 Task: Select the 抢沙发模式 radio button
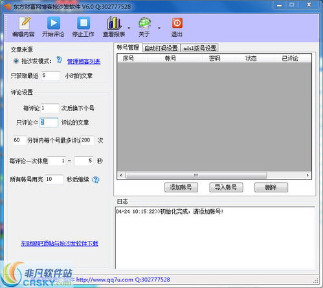pyautogui.click(x=16, y=61)
